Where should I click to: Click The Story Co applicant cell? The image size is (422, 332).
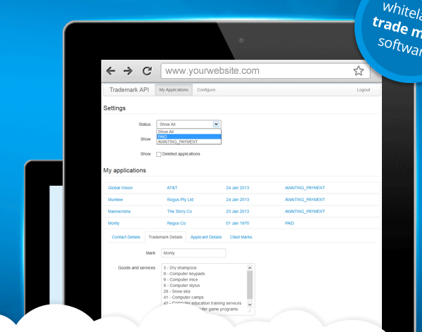179,212
